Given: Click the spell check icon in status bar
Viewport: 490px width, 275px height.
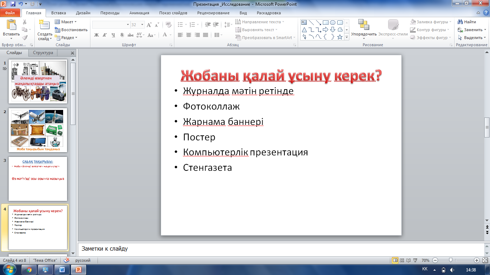Looking at the screenshot, I should coord(66,260).
